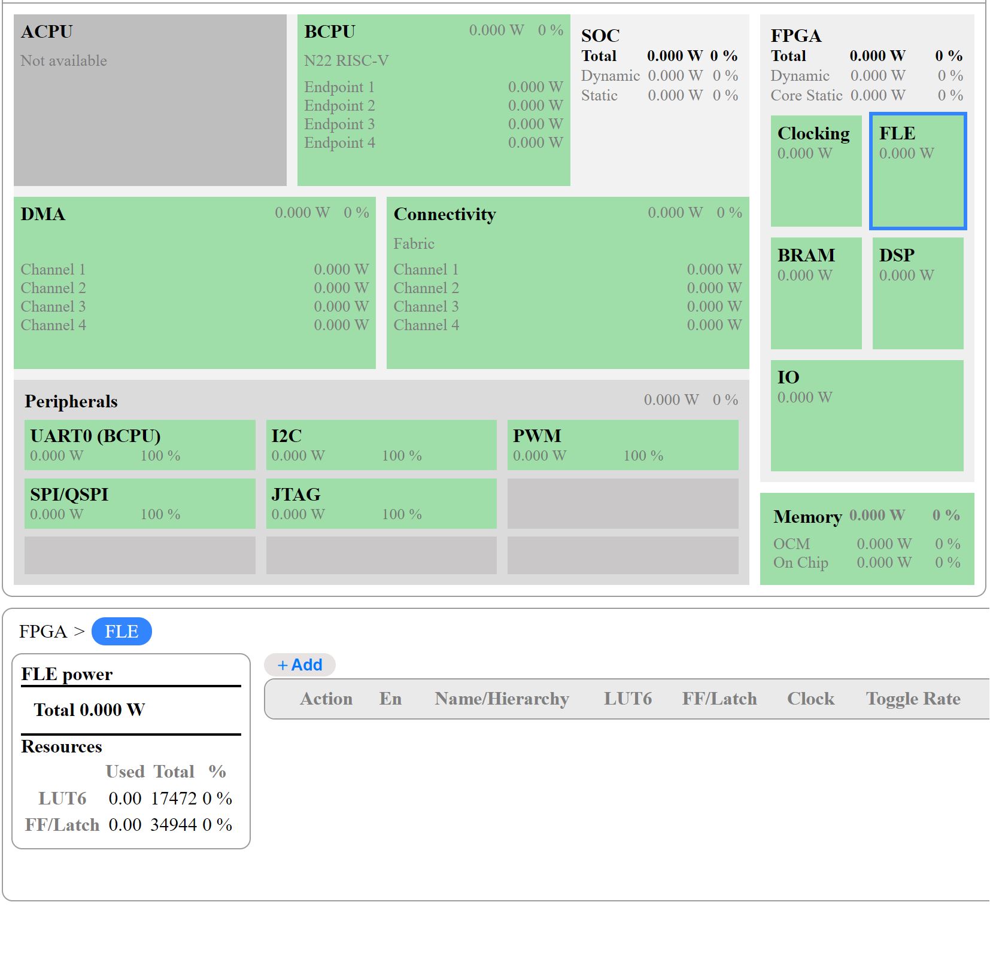Image resolution: width=990 pixels, height=963 pixels.
Task: Select the Memory power panel
Action: (867, 539)
